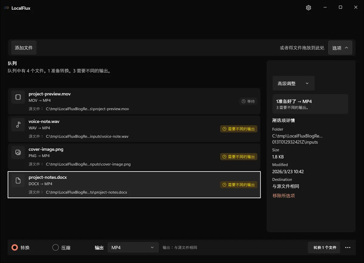The height and width of the screenshot is (263, 364).
Task: Click the DOCX → MP4 conversion text
Action: click(40, 184)
